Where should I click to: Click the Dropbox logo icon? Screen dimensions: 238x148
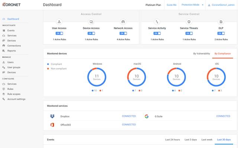52,116
